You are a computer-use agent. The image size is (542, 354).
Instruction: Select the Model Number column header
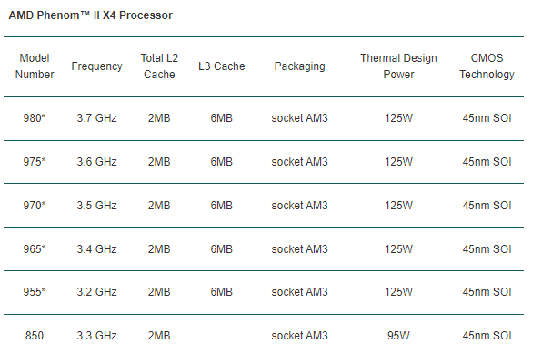[35, 66]
